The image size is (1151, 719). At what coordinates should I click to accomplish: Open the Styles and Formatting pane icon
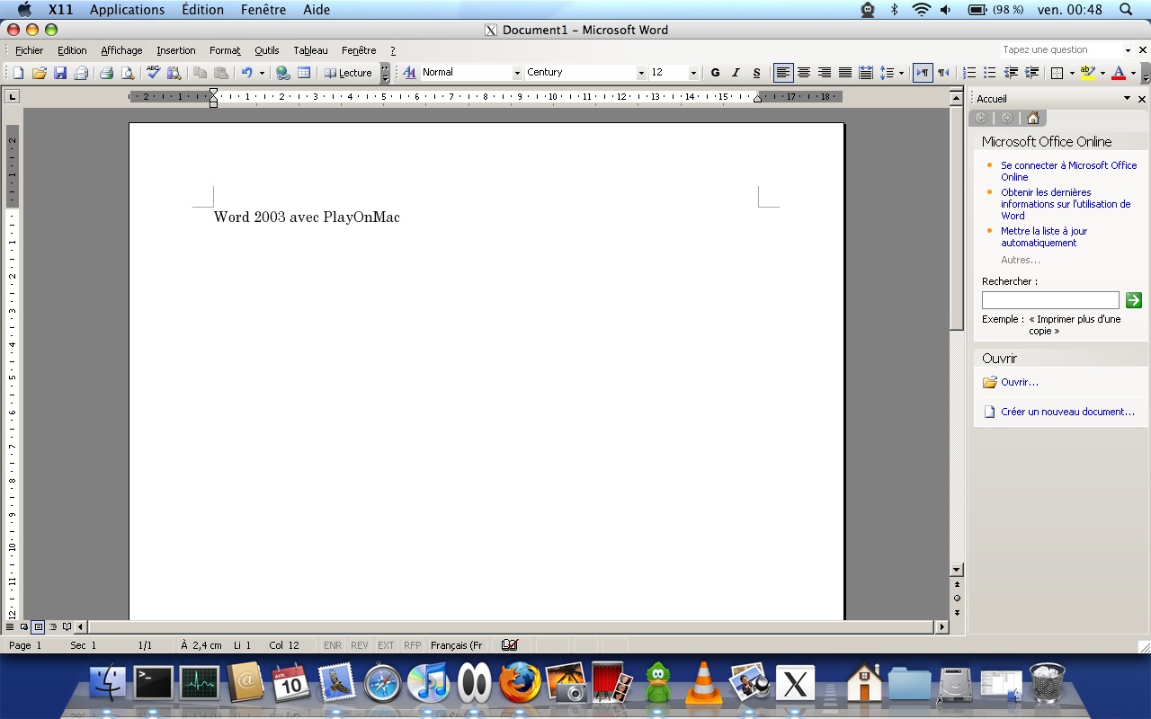point(409,73)
